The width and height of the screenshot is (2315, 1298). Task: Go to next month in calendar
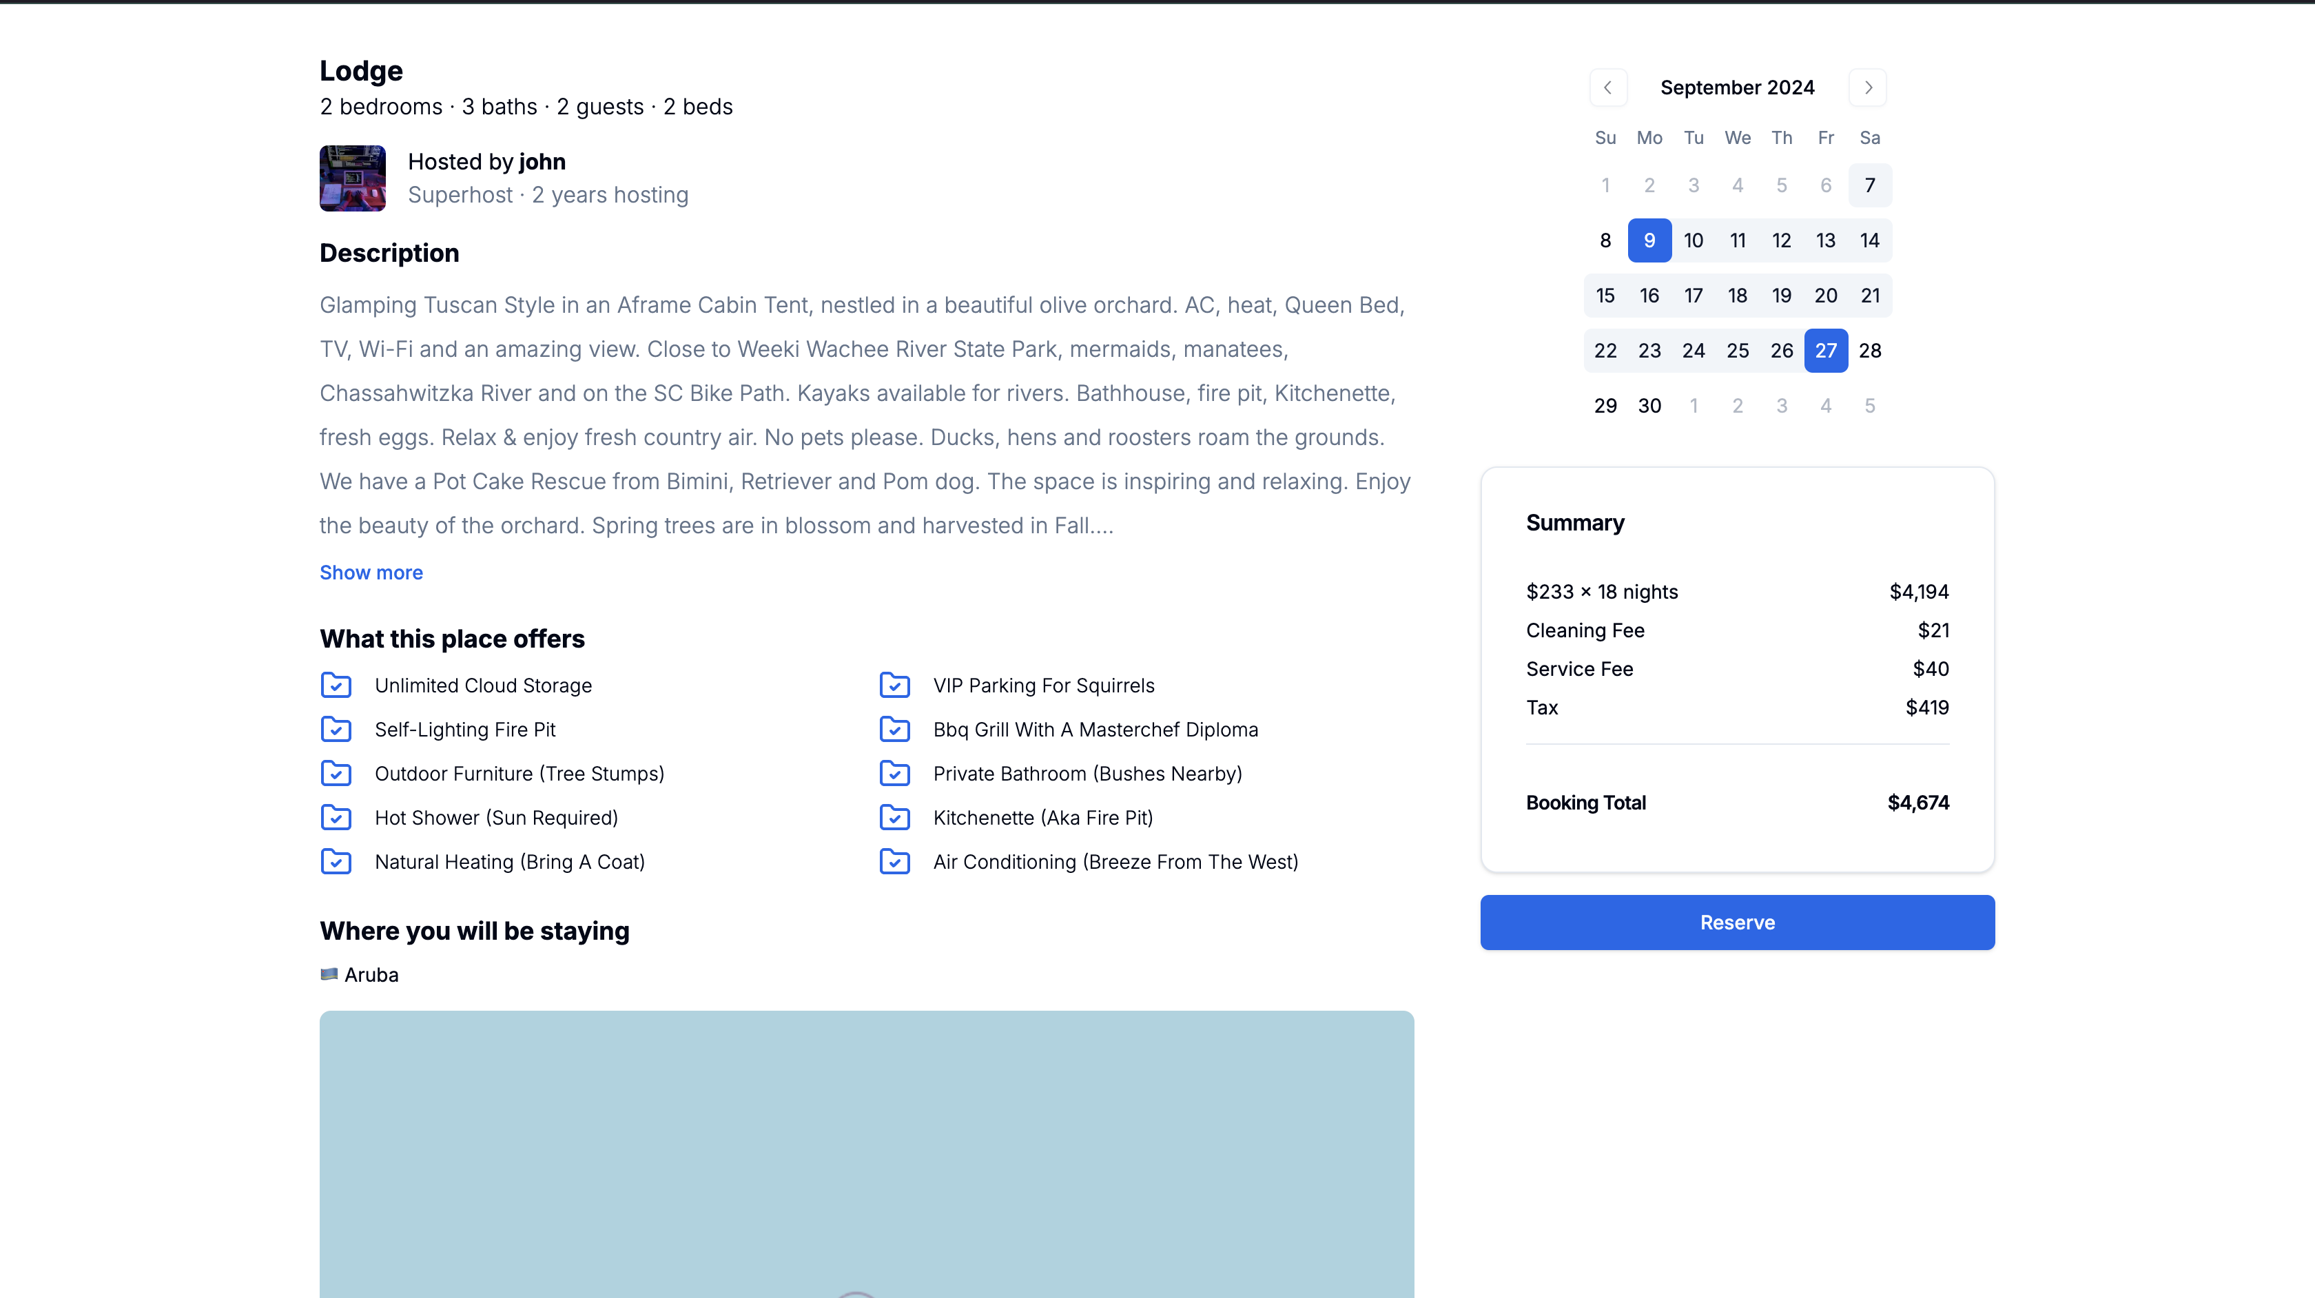click(x=1867, y=87)
